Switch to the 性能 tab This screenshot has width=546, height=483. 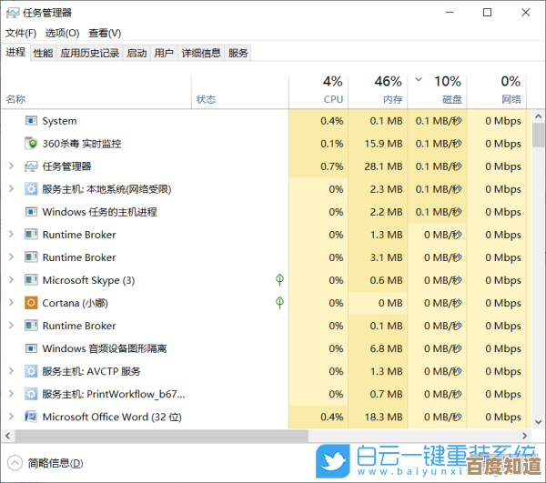pos(43,53)
